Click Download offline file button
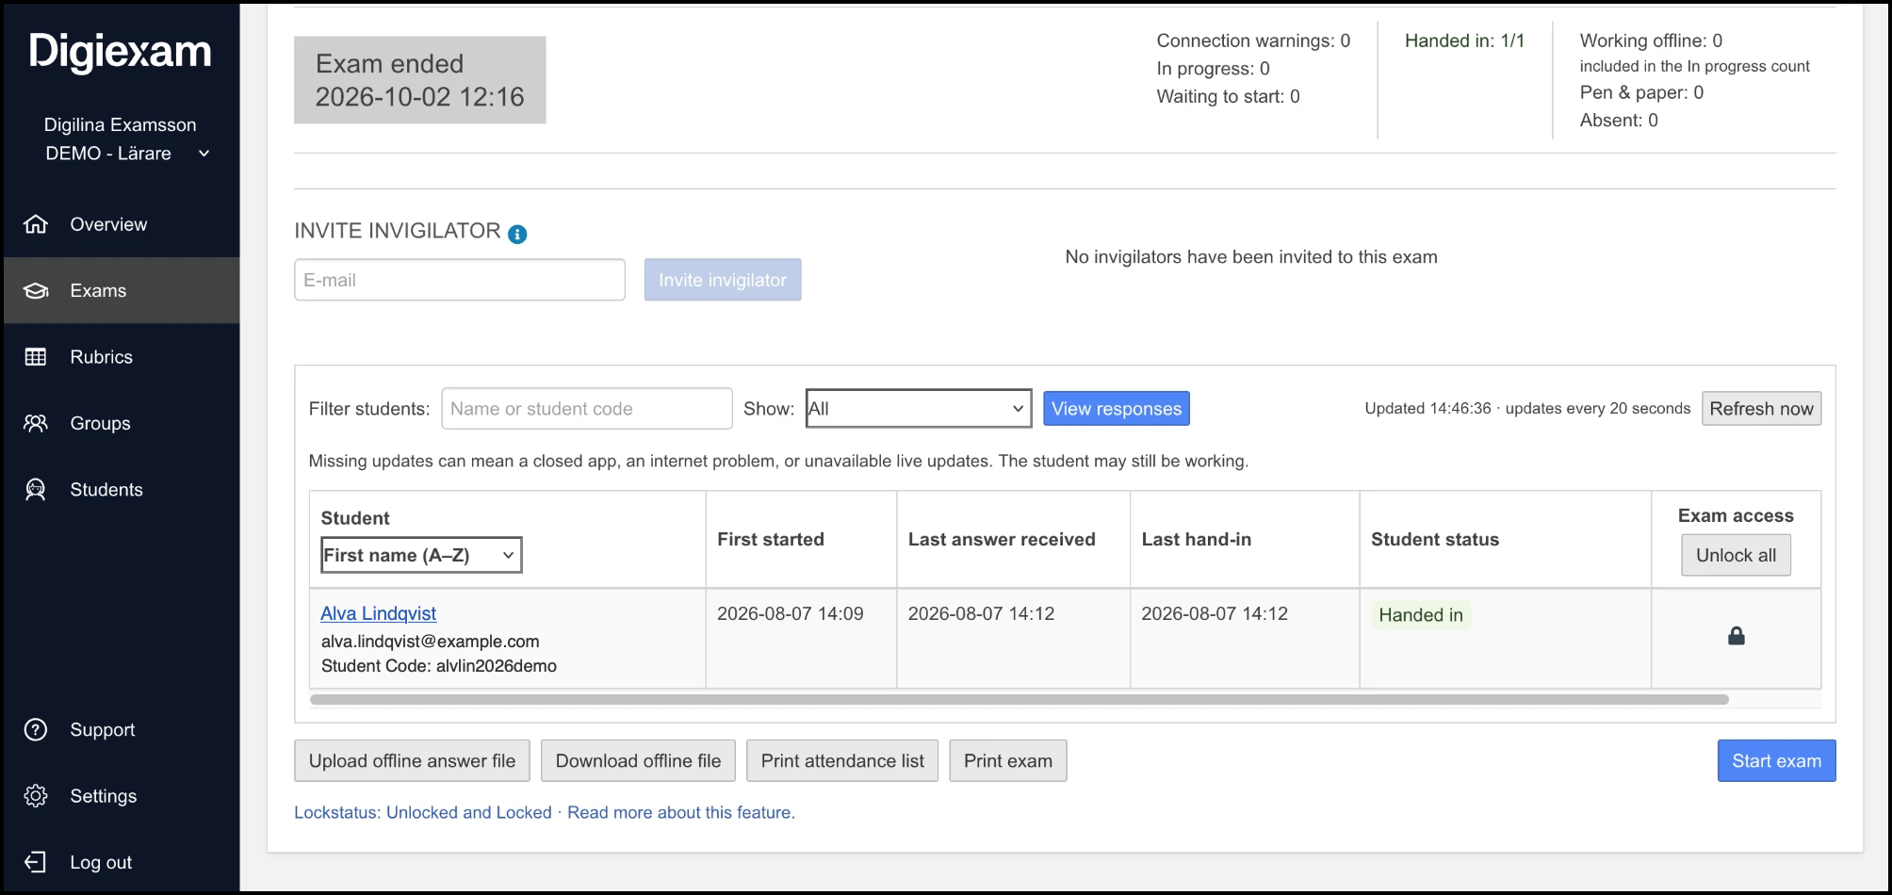1892x895 pixels. (638, 760)
